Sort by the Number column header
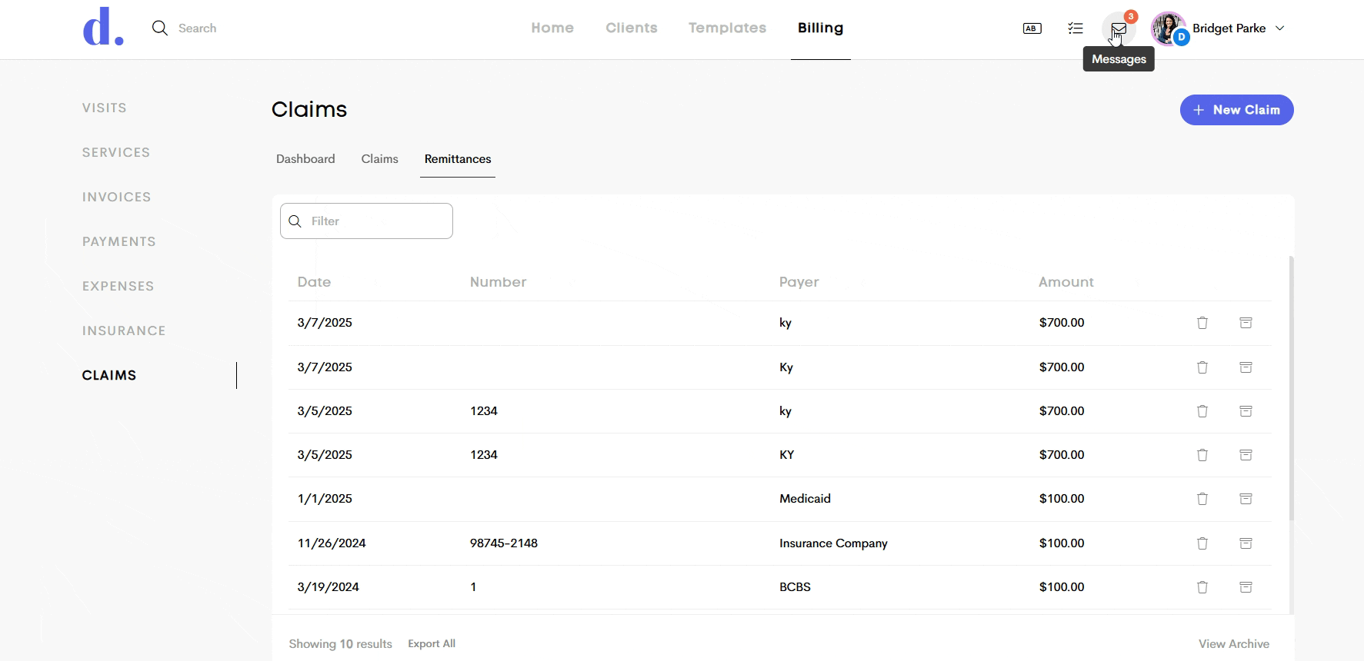This screenshot has width=1364, height=661. 499,282
